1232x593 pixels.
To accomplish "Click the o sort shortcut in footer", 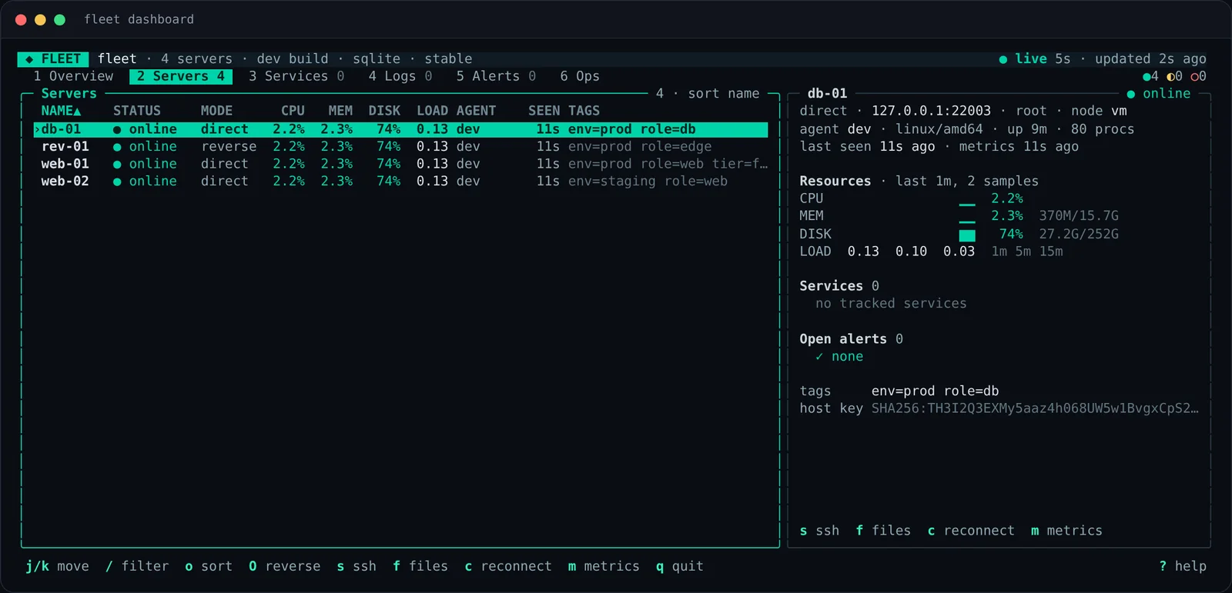I will pyautogui.click(x=209, y=566).
